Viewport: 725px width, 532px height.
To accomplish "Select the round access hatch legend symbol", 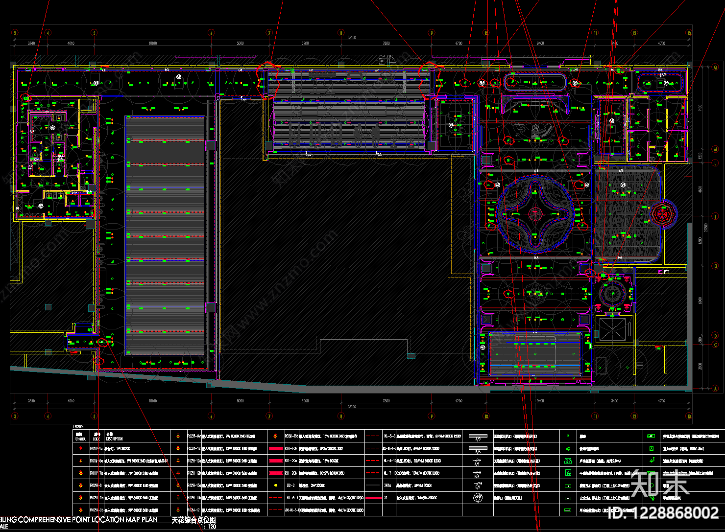I will coord(478,498).
